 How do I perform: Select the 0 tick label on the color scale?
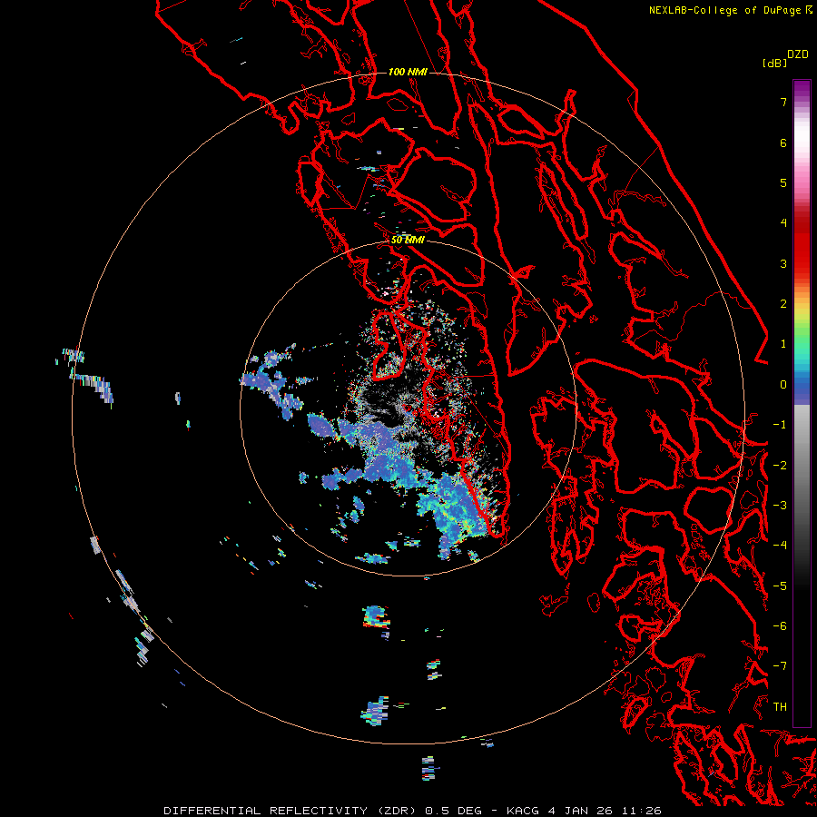tap(783, 385)
